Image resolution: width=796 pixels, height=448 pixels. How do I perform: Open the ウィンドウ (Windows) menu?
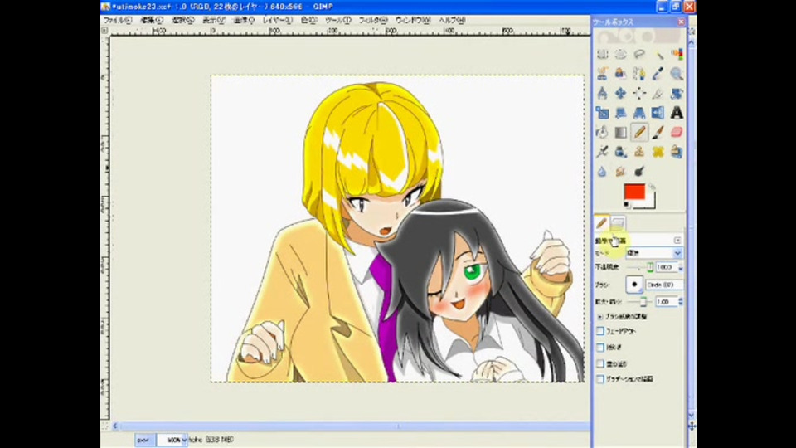coord(413,20)
